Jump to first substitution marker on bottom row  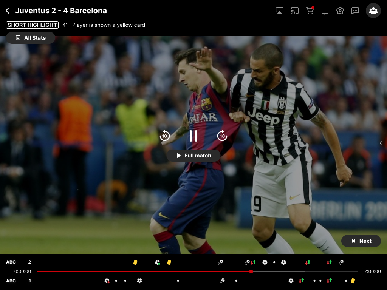point(301,281)
